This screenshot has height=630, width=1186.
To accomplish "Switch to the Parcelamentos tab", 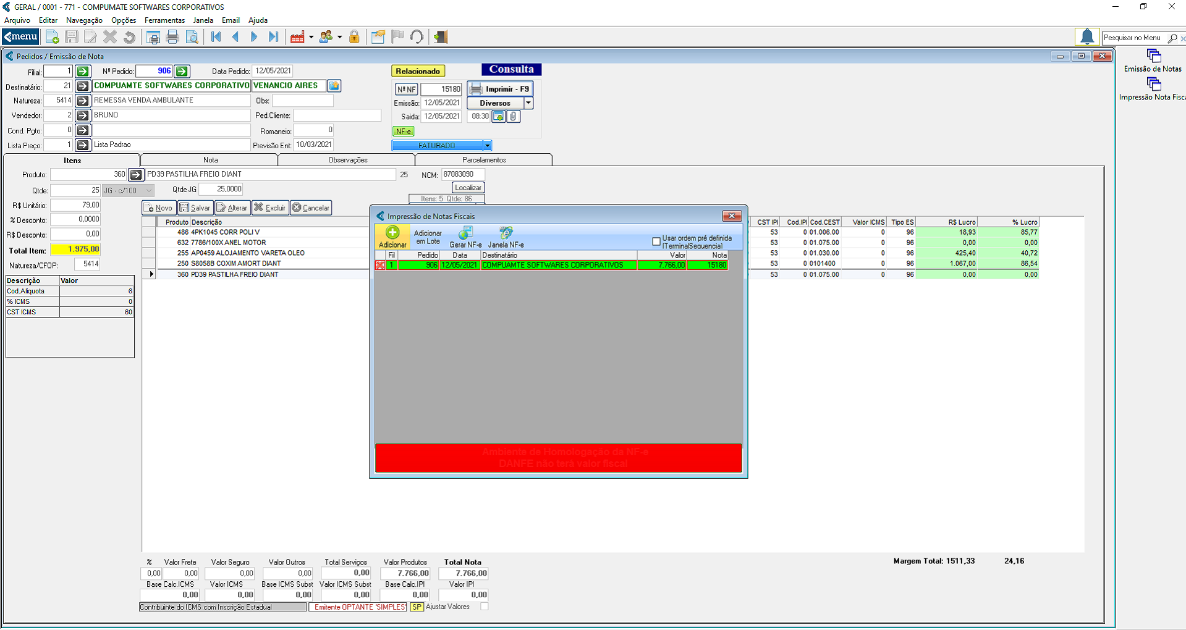I will tap(484, 160).
